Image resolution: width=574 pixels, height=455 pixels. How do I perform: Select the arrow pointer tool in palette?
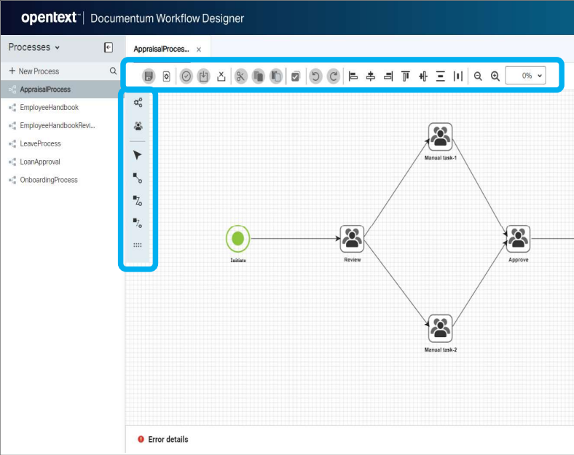tap(138, 155)
